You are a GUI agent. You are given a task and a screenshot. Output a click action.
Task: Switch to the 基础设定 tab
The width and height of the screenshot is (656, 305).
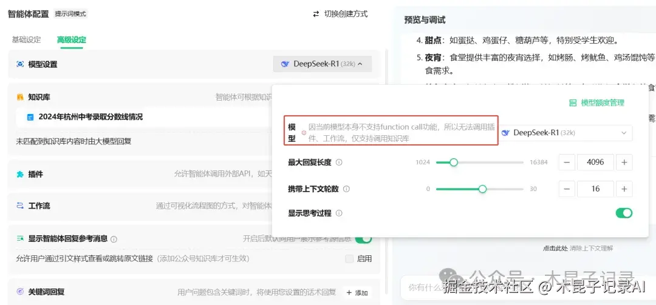(x=26, y=39)
